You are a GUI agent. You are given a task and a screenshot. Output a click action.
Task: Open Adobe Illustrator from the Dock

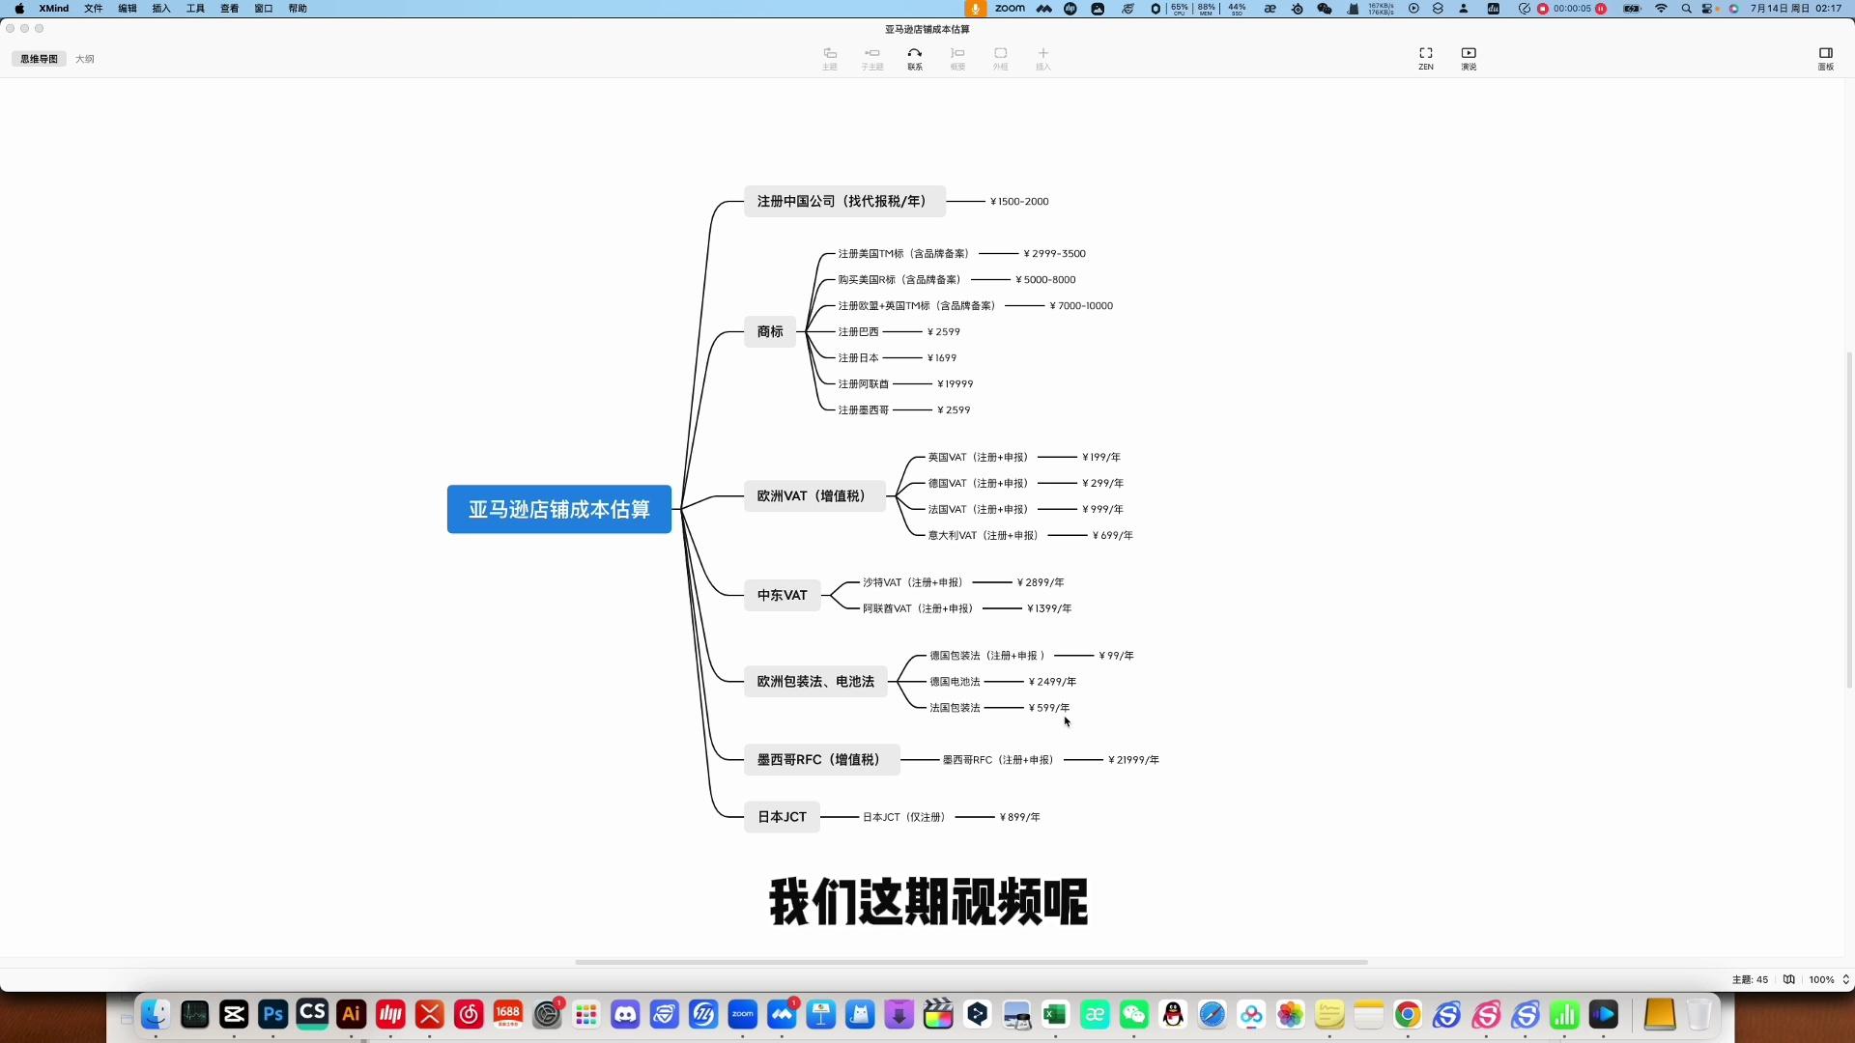[x=351, y=1014]
